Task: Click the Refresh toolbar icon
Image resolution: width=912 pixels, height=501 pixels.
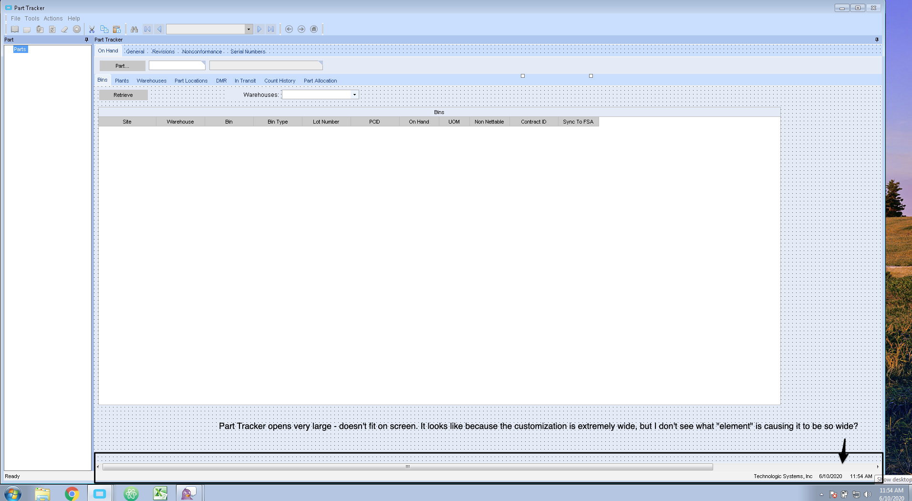Action: (x=52, y=29)
